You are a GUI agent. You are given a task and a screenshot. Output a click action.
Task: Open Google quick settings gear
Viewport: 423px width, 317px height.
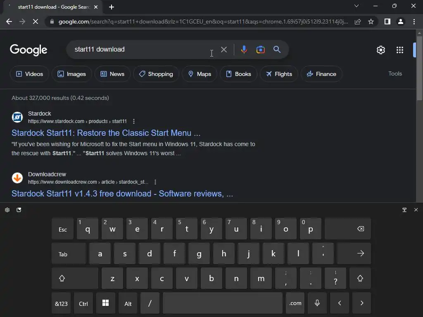[x=380, y=50]
